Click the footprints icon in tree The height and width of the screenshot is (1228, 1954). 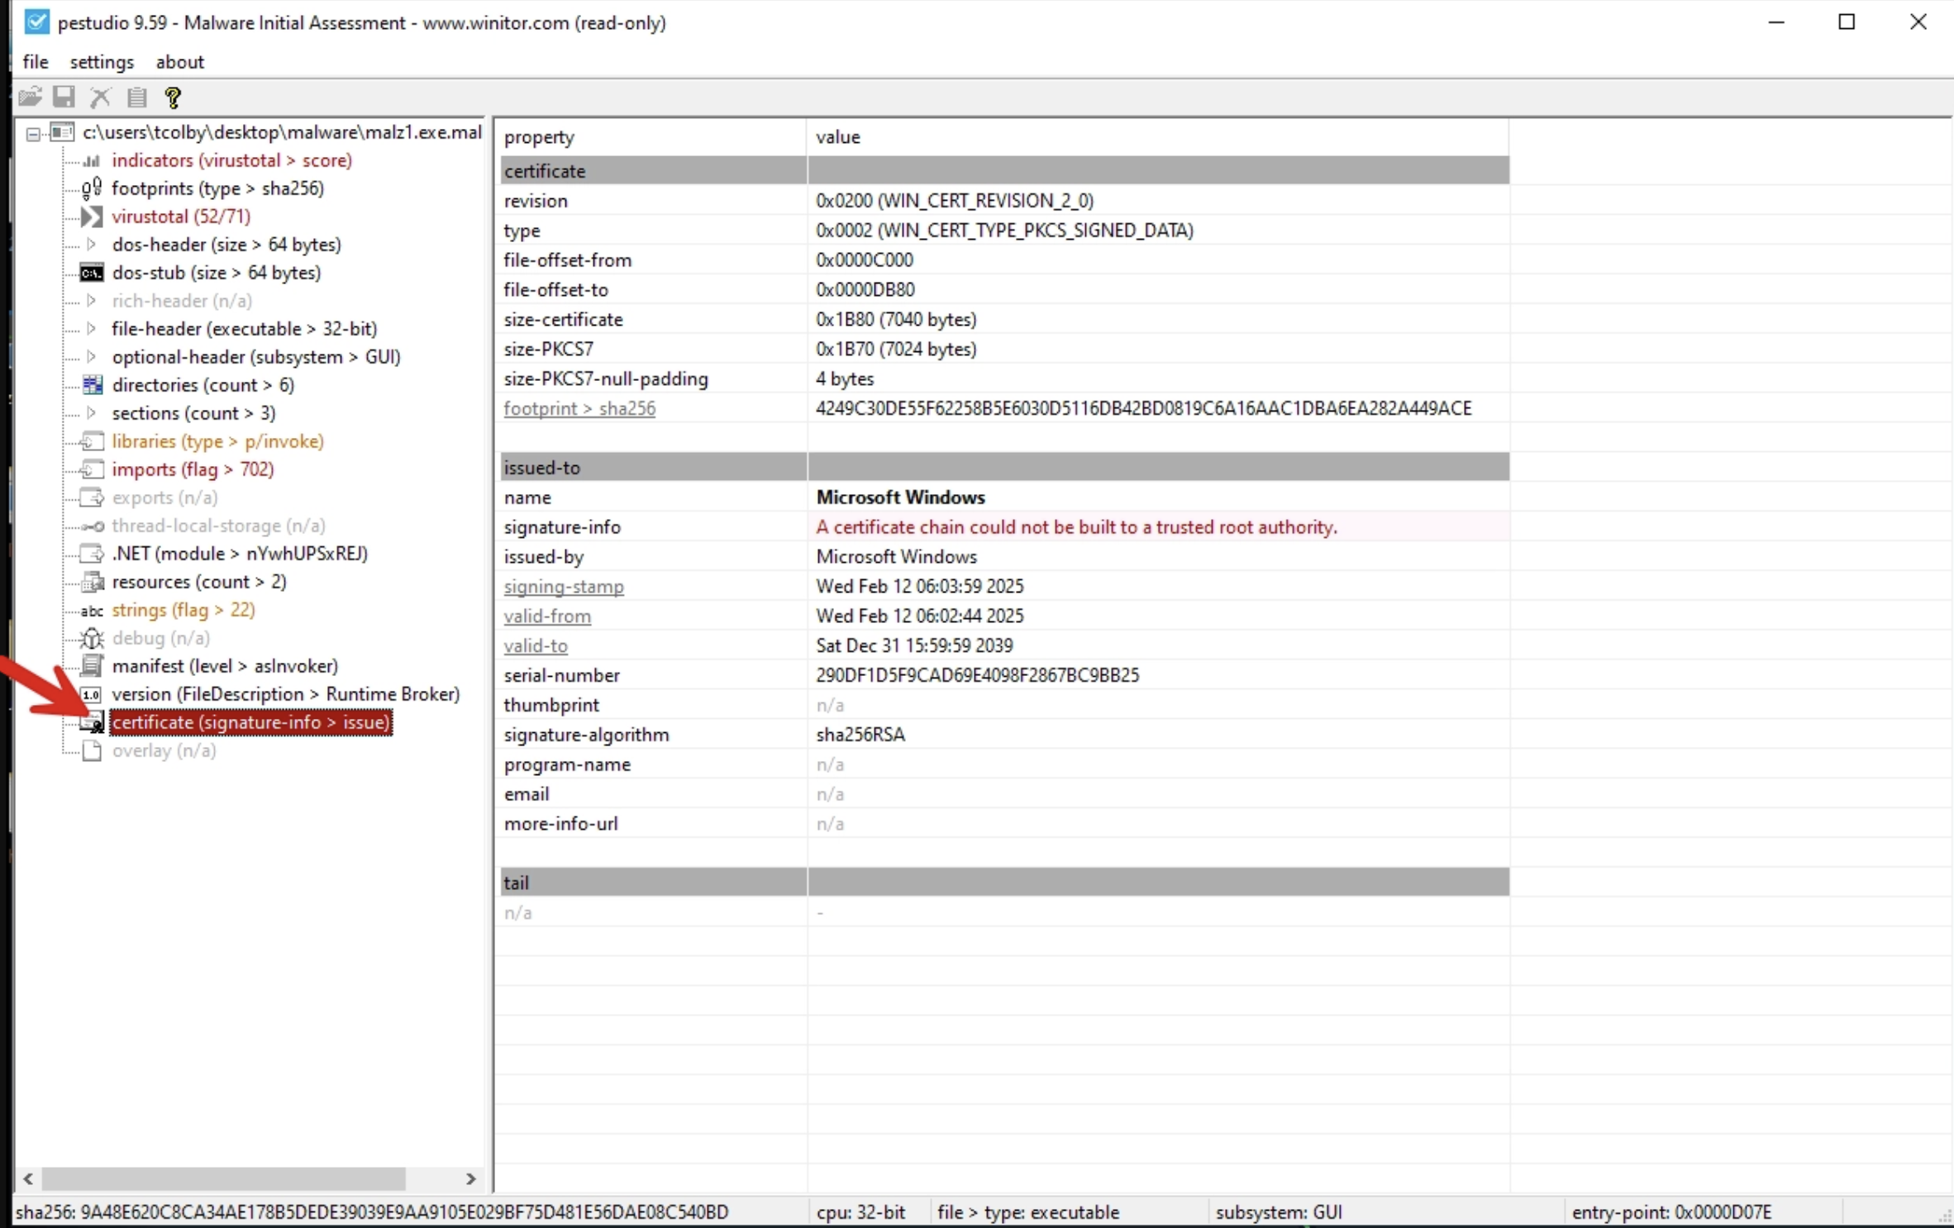pos(92,188)
